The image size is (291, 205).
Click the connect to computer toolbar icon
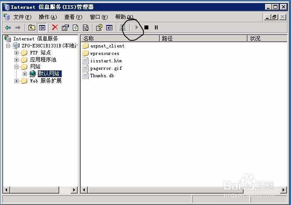pyautogui.click(x=122, y=28)
